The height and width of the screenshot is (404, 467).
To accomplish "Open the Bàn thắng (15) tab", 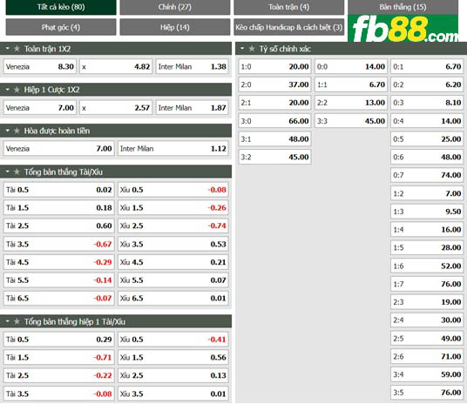I will (403, 7).
